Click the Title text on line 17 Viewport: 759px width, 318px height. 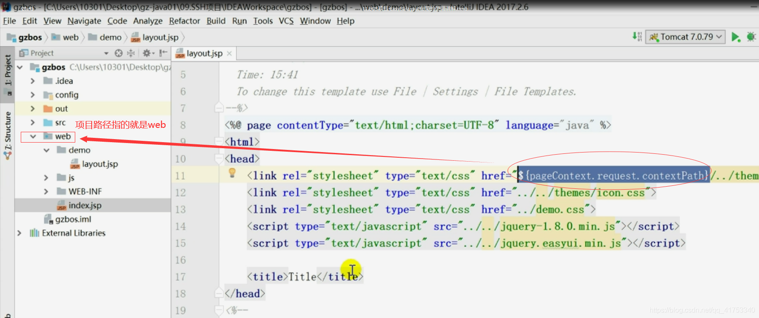coord(302,277)
